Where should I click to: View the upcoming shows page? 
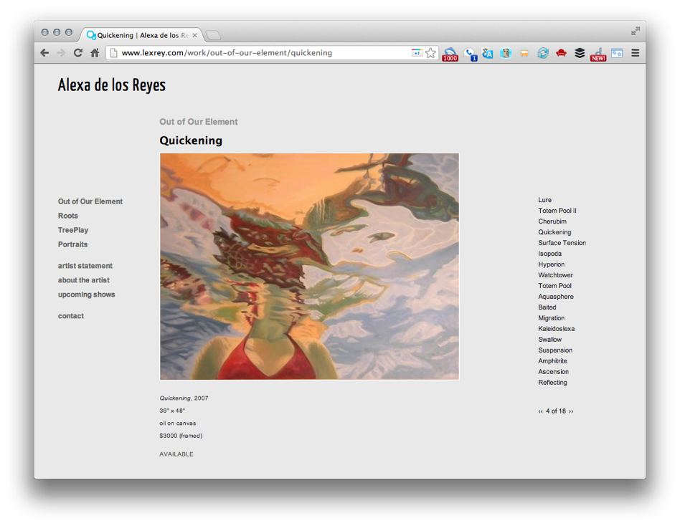tap(86, 295)
